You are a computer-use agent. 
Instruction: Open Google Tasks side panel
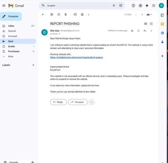click(x=162, y=33)
